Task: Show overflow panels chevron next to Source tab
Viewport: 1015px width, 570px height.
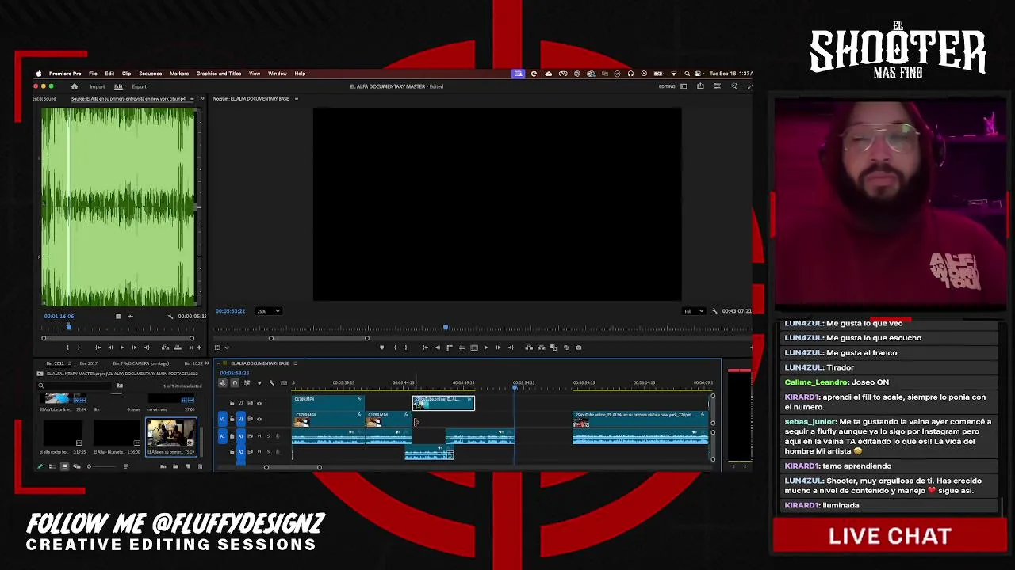Action: click(202, 99)
